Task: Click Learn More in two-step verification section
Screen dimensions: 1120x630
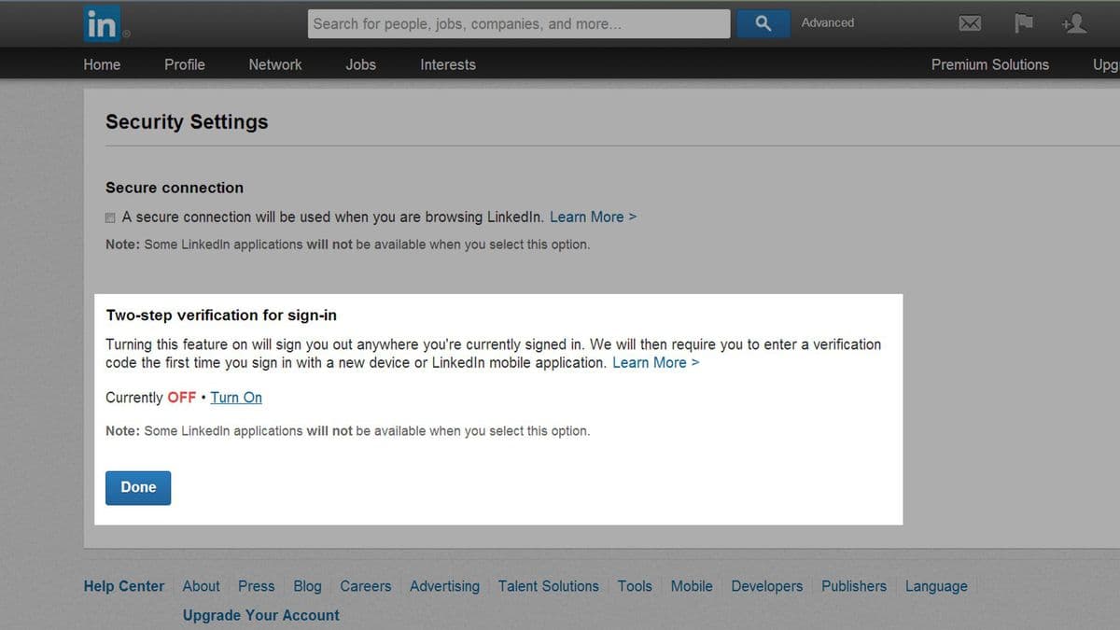Action: pyautogui.click(x=656, y=362)
